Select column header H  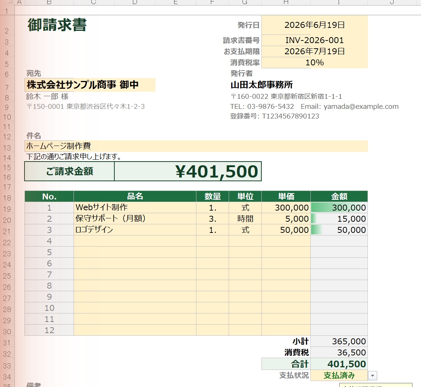point(286,3)
